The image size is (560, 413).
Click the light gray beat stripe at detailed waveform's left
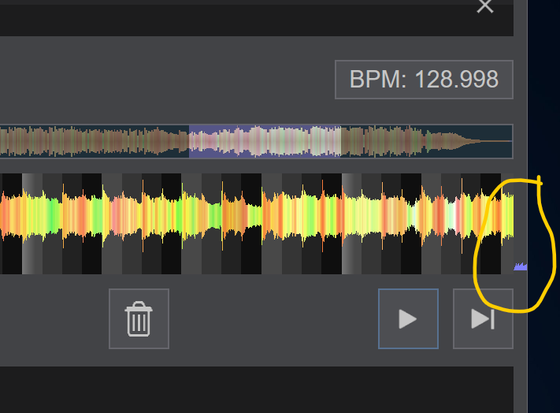coord(32,223)
